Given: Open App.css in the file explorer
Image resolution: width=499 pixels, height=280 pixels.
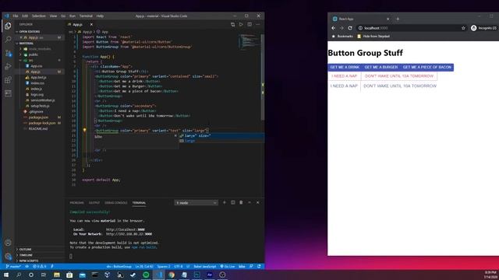Looking at the screenshot, I should 37,66.
